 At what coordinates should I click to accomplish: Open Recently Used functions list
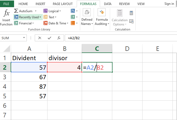pyautogui.click(x=28, y=17)
